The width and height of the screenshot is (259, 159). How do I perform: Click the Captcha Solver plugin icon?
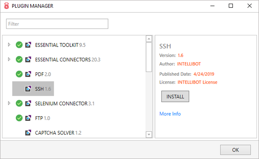[x=28, y=133]
